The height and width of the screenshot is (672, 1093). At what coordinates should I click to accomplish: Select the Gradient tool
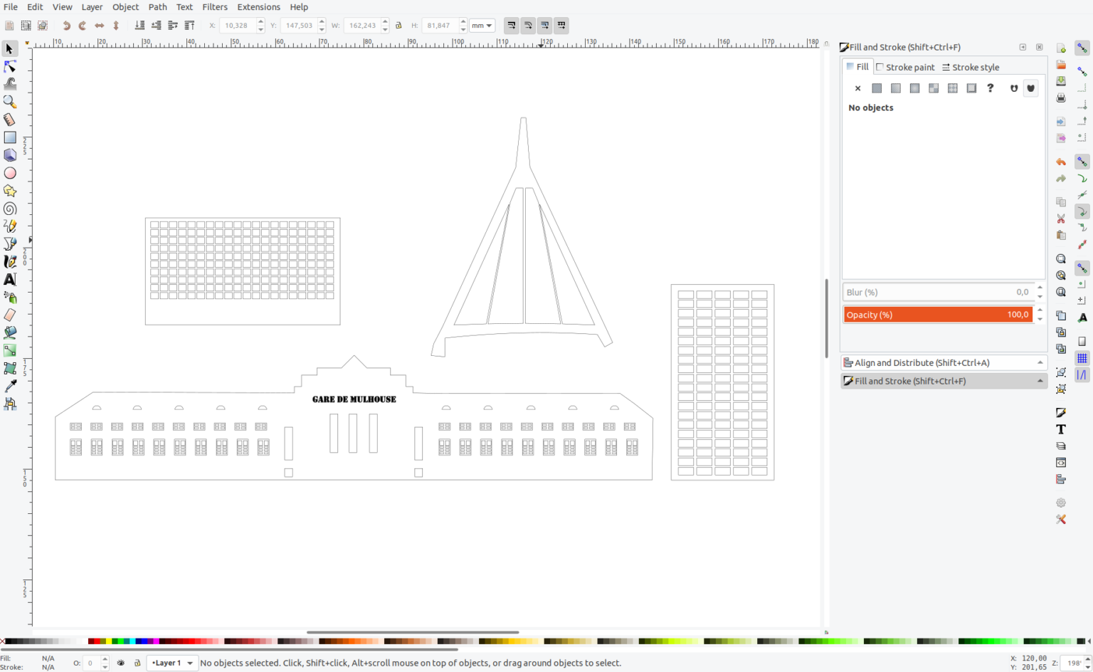pos(10,351)
